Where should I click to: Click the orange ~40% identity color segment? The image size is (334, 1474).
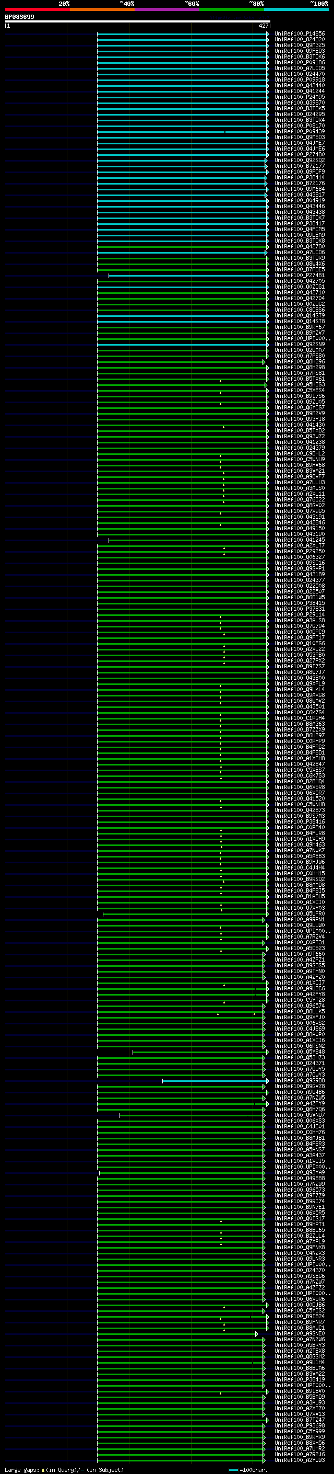pyautogui.click(x=102, y=10)
